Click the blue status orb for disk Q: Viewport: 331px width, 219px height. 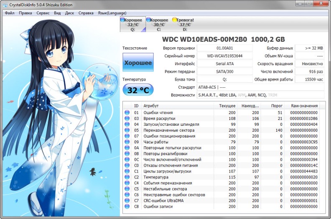[x=122, y=20]
